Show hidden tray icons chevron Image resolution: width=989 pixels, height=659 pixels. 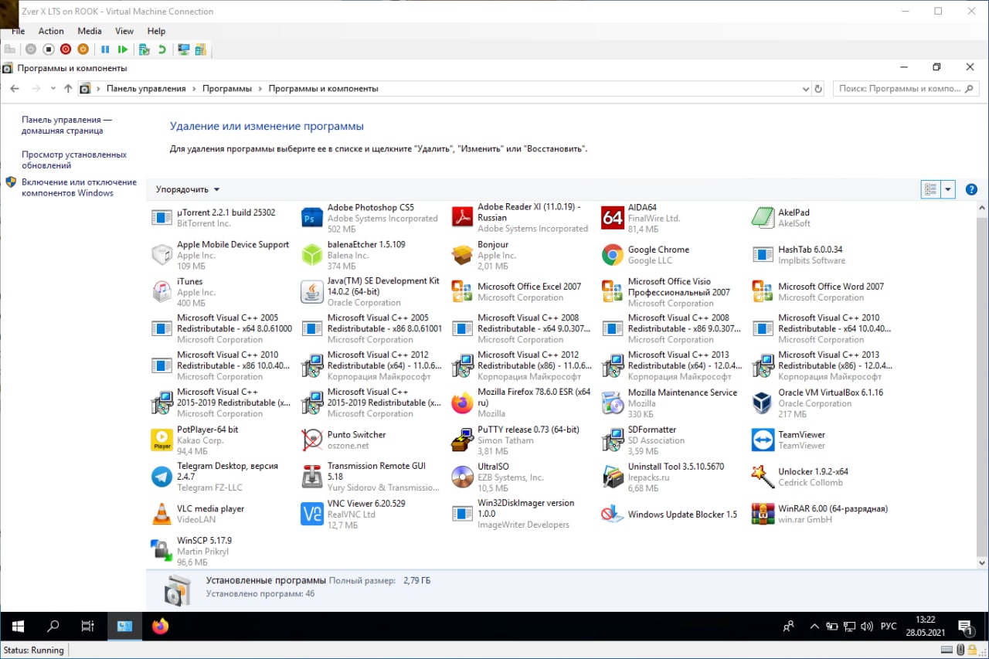(814, 627)
